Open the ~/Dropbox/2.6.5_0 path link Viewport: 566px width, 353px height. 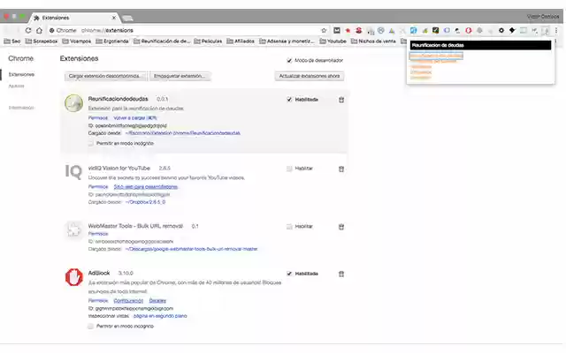pos(145,202)
